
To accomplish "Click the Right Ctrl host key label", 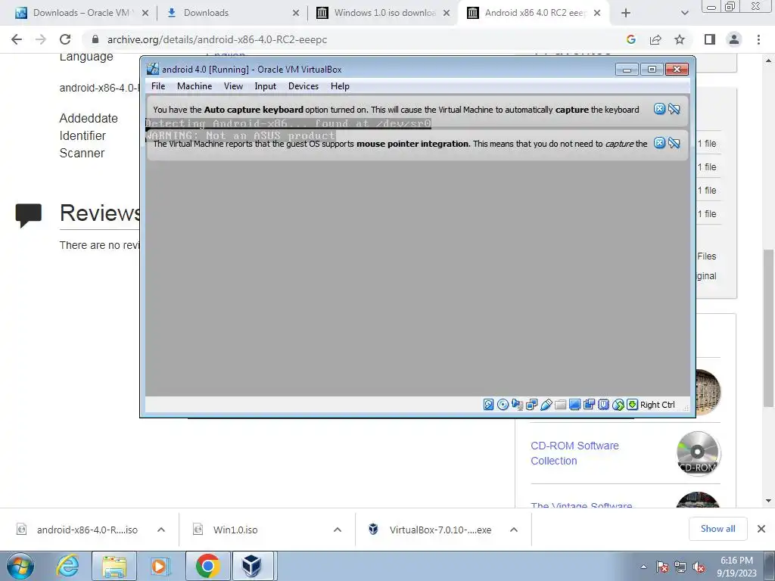I will [x=658, y=405].
